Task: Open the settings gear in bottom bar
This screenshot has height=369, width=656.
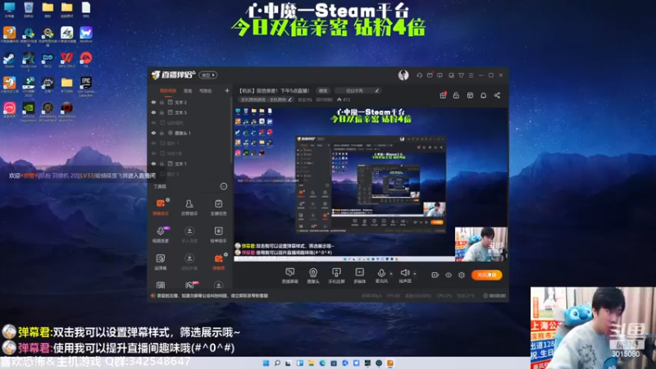Action: pyautogui.click(x=462, y=275)
